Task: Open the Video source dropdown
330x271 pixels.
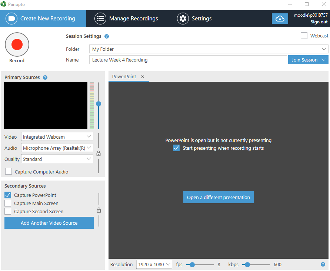Action: 57,137
